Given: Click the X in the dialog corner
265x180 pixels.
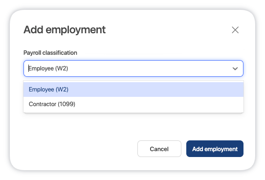Looking at the screenshot, I should [235, 30].
